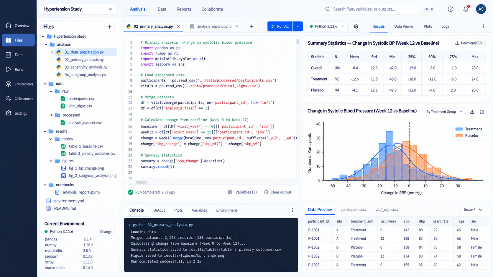Go to Runs in the sidebar
This screenshot has width=493, height=277.
[18, 69]
